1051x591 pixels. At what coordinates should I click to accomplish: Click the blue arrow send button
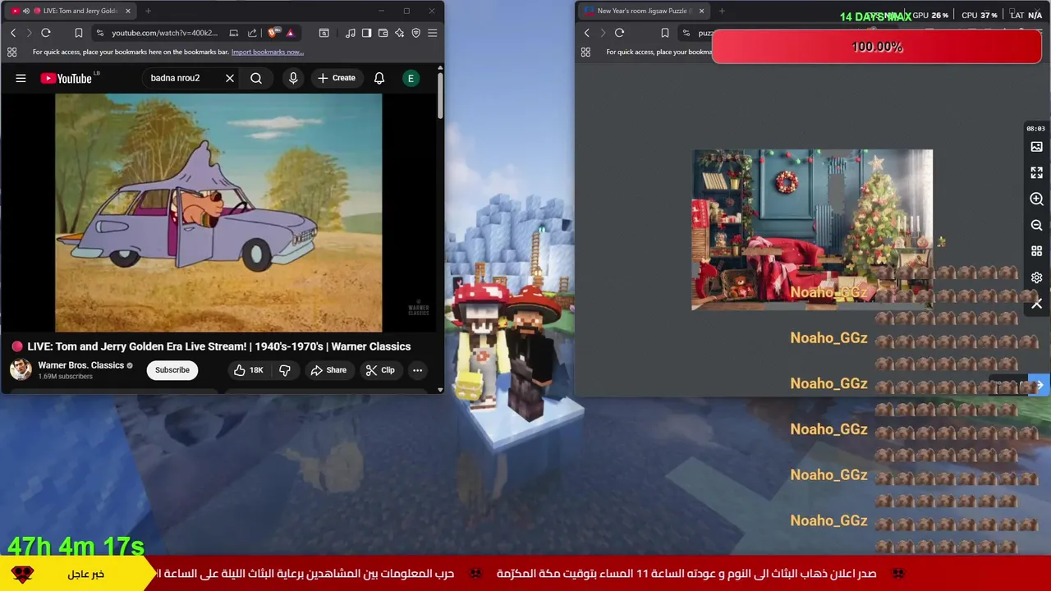[1040, 385]
